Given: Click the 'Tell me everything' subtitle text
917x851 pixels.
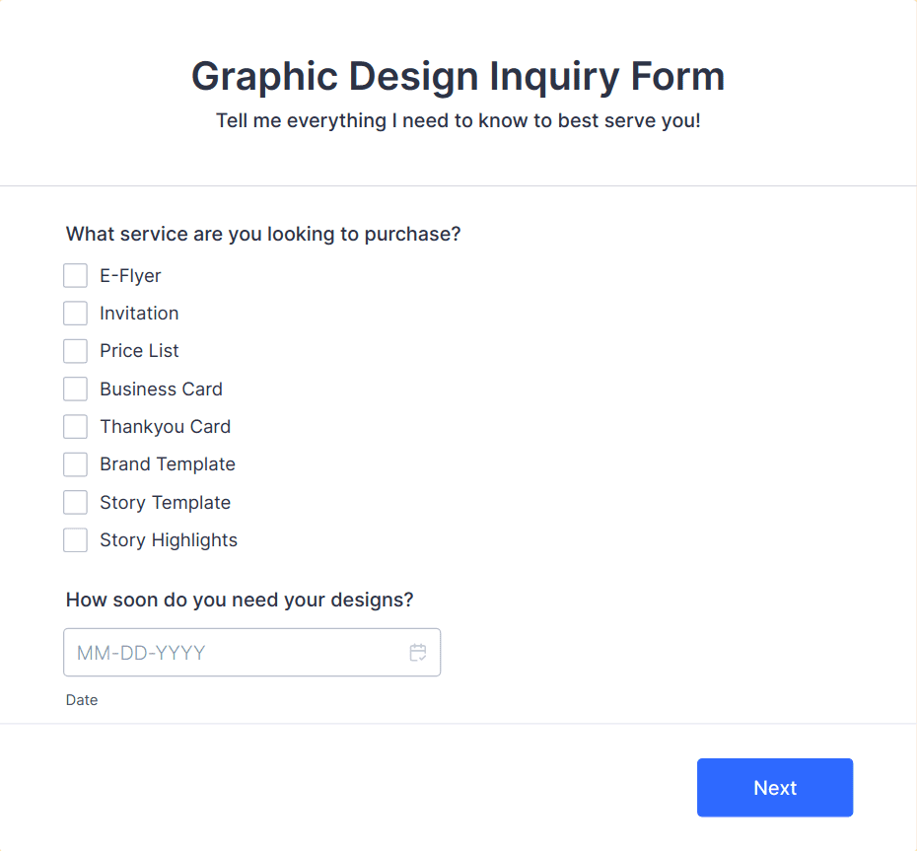Looking at the screenshot, I should [x=458, y=120].
